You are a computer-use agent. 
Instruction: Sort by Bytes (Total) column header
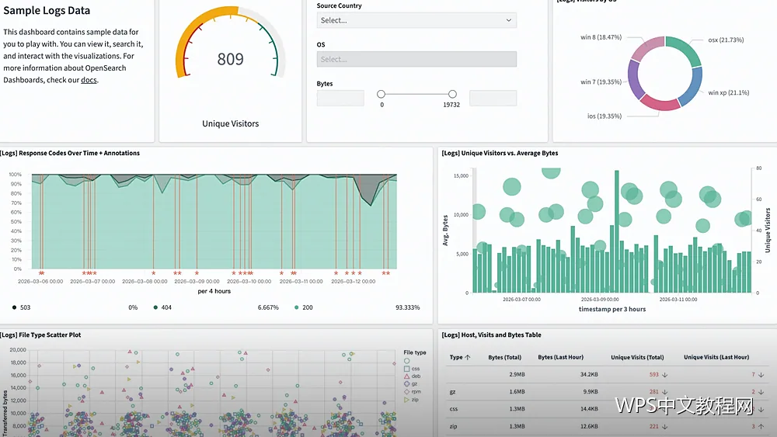pyautogui.click(x=504, y=357)
